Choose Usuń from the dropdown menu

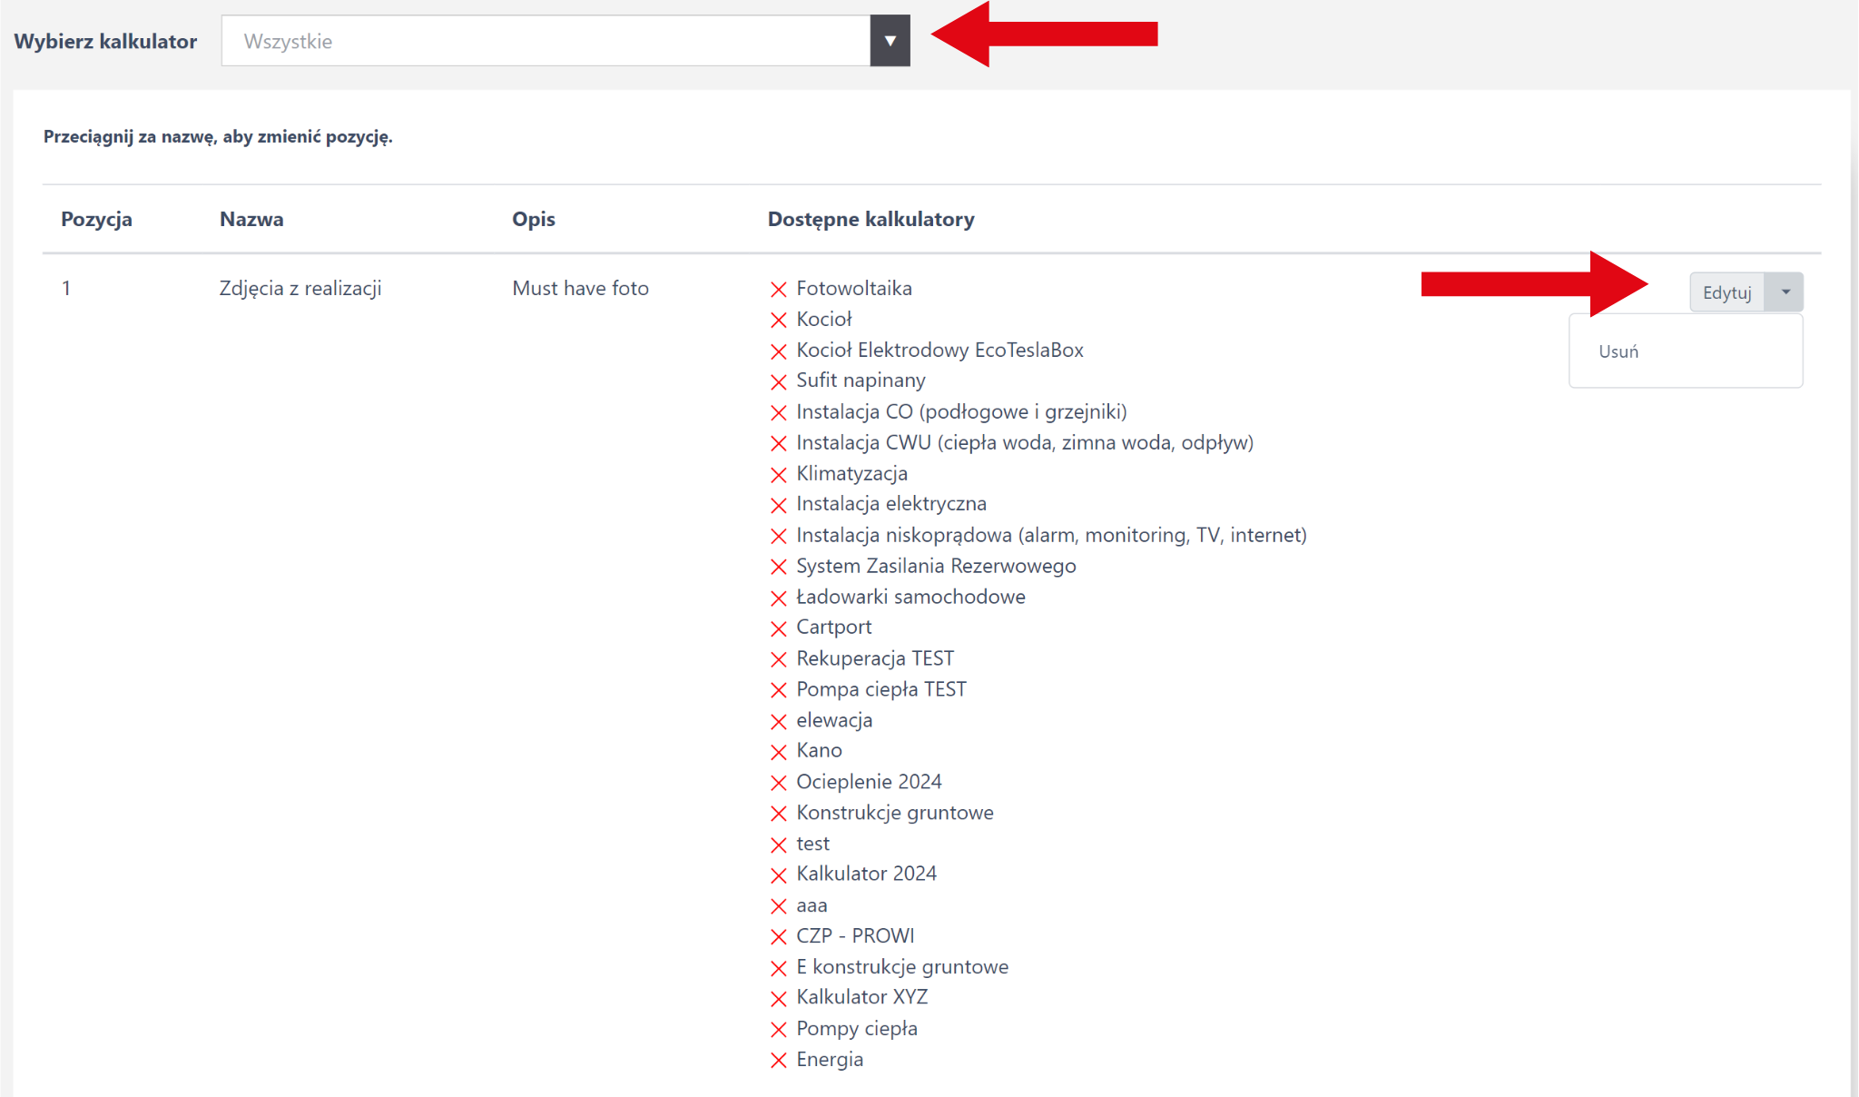point(1618,351)
